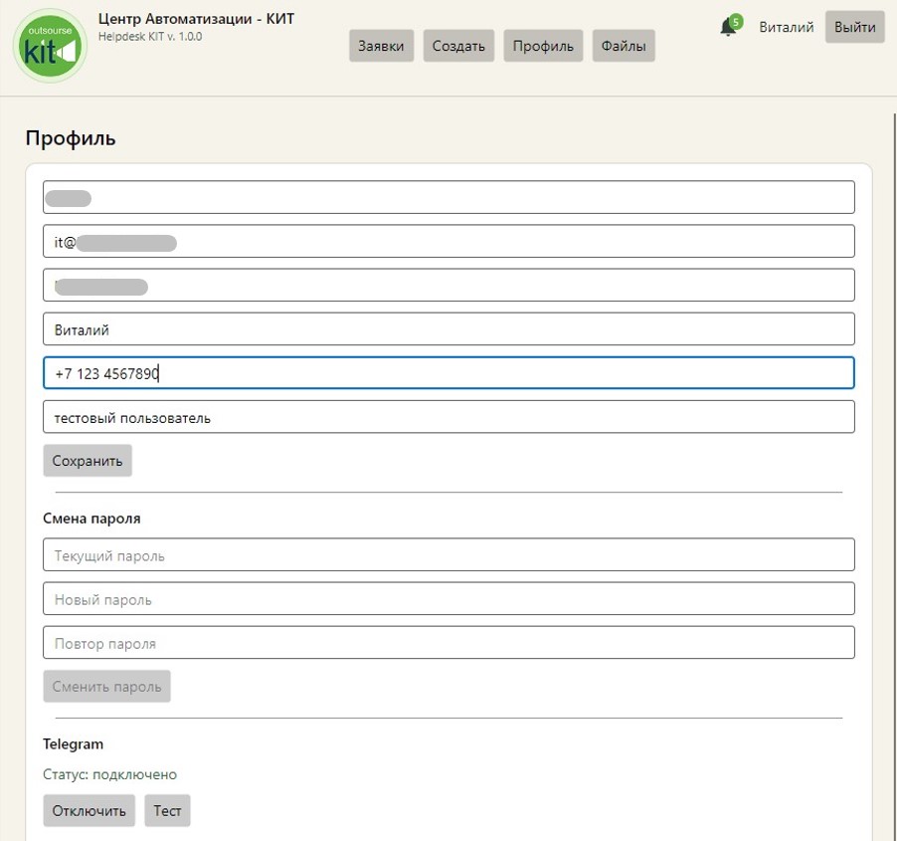Click the name field containing Виталий
The width and height of the screenshot is (897, 841).
(448, 329)
